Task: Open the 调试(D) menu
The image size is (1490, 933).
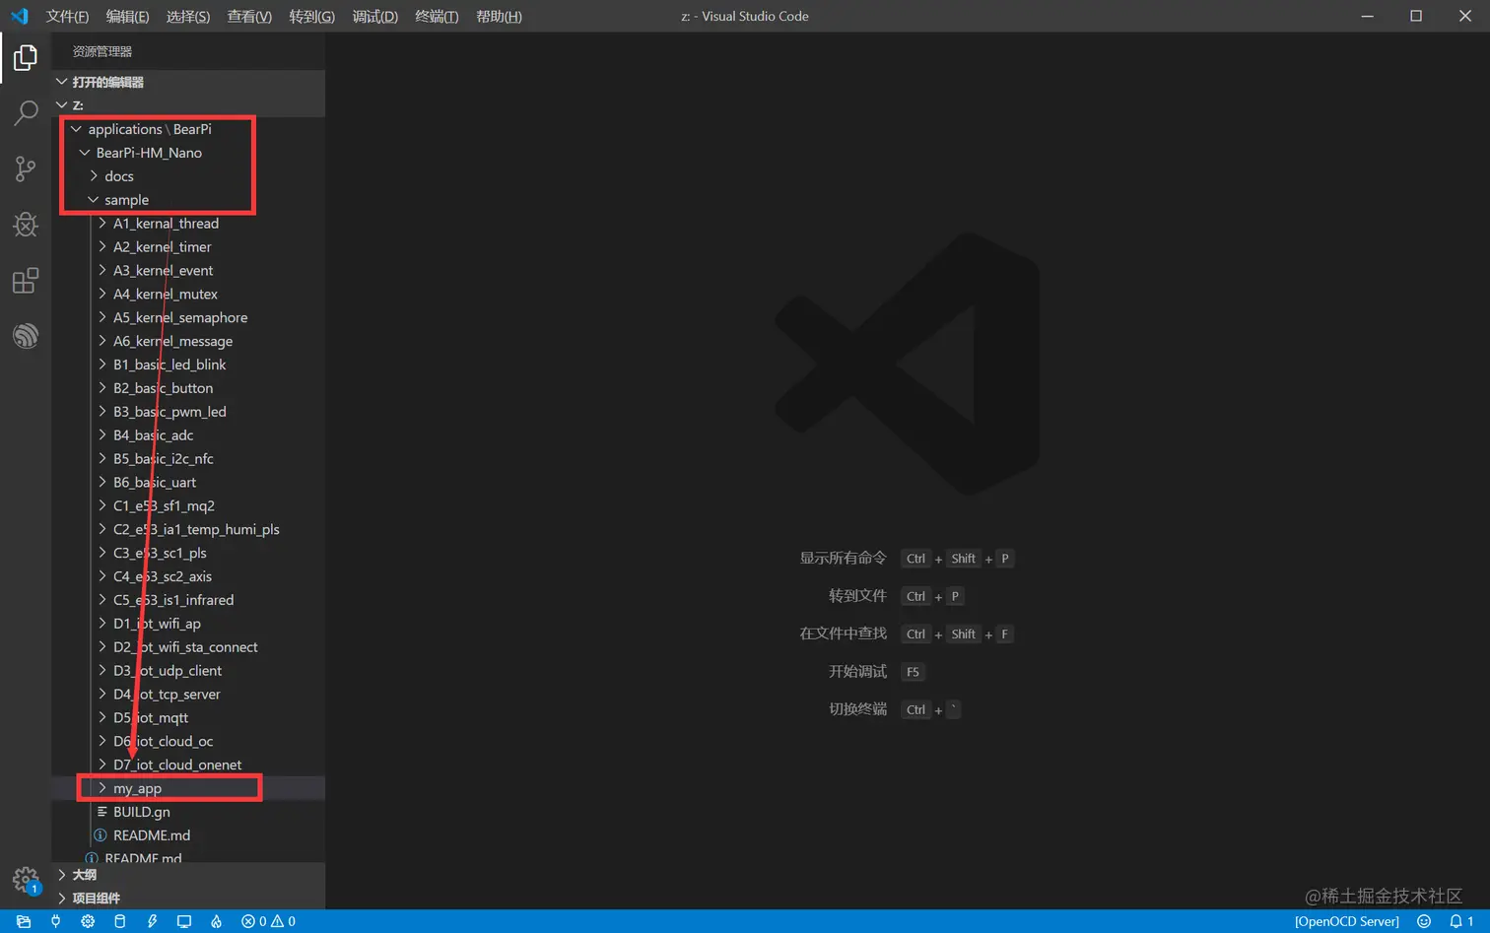Action: (x=375, y=16)
